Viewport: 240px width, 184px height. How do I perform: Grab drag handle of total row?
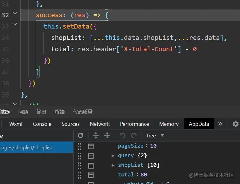[x=80, y=175]
